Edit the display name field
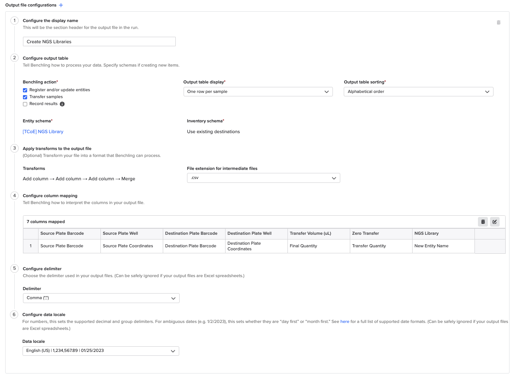The image size is (513, 377). [x=99, y=42]
